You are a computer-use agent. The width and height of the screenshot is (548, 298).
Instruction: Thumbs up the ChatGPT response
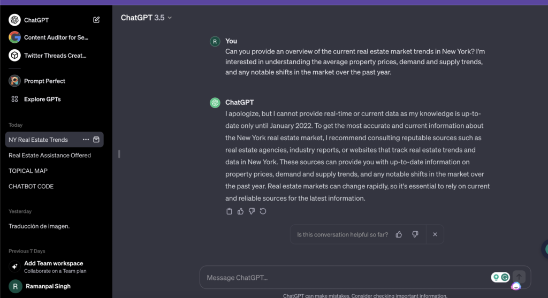tap(240, 211)
